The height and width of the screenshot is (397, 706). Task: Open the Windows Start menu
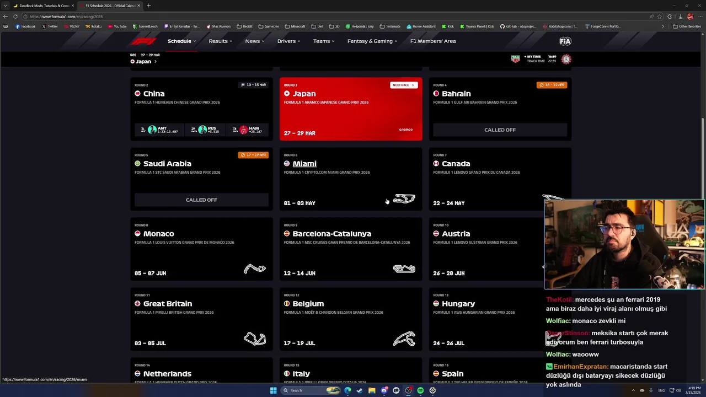tap(273, 390)
